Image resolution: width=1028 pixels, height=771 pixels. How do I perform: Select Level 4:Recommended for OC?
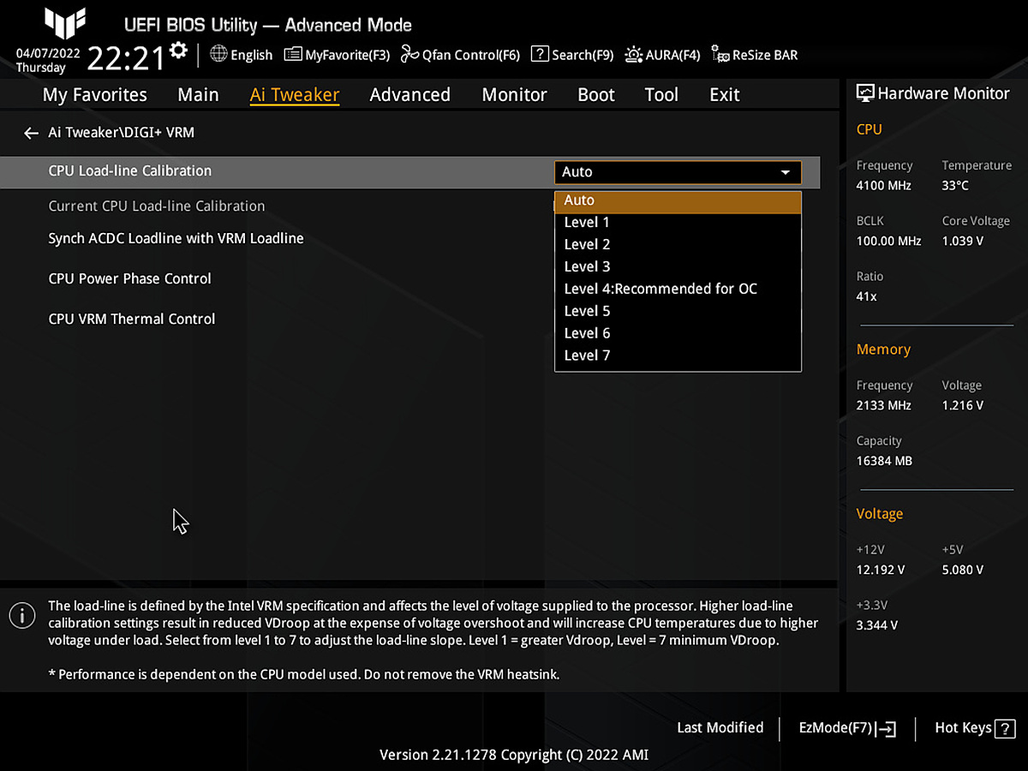point(678,290)
